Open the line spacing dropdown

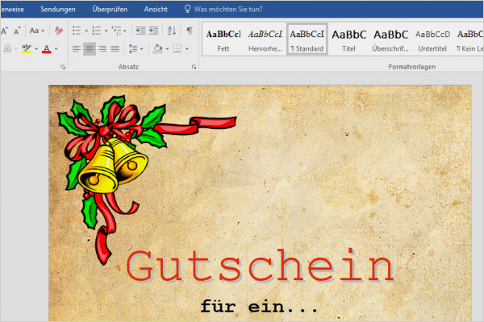tap(137, 49)
